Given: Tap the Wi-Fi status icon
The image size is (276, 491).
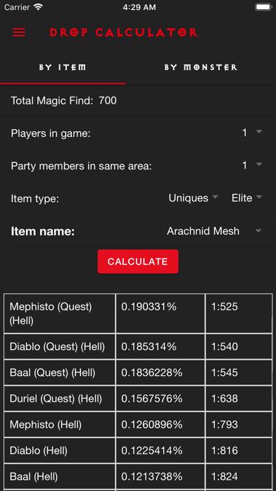Looking at the screenshot, I should pyautogui.click(x=39, y=7).
